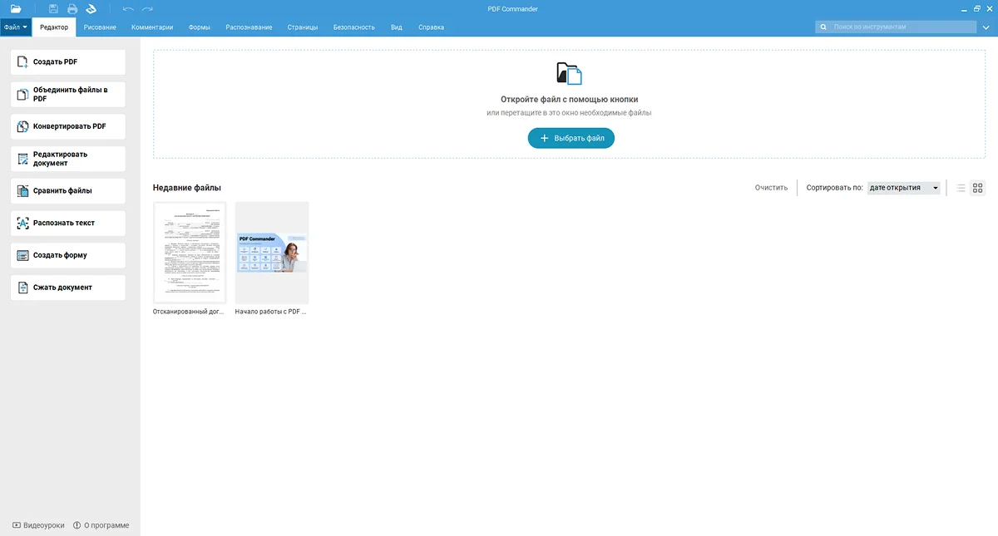The height and width of the screenshot is (536, 998).
Task: Open the Безопасность tab
Action: pos(354,27)
